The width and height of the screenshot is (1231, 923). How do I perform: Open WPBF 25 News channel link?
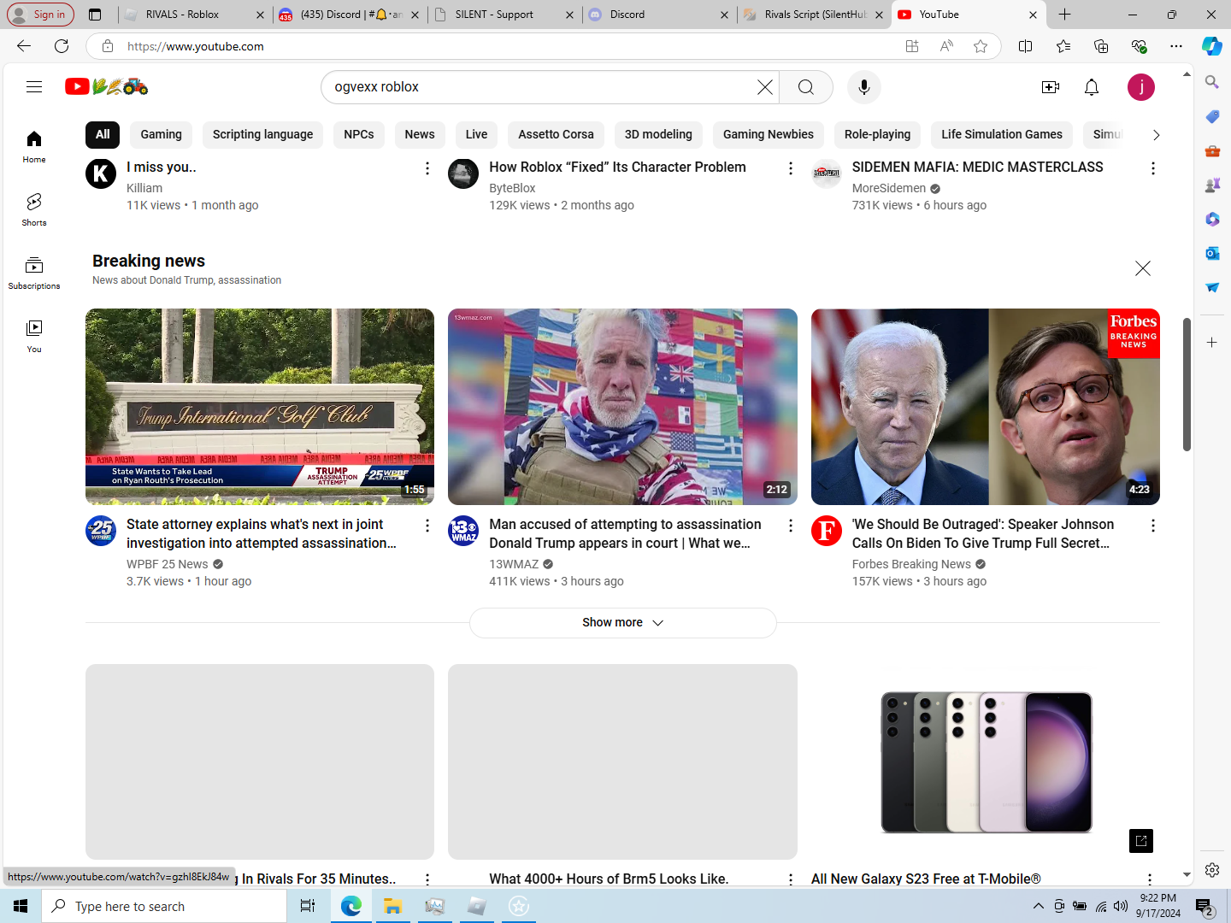(x=168, y=564)
